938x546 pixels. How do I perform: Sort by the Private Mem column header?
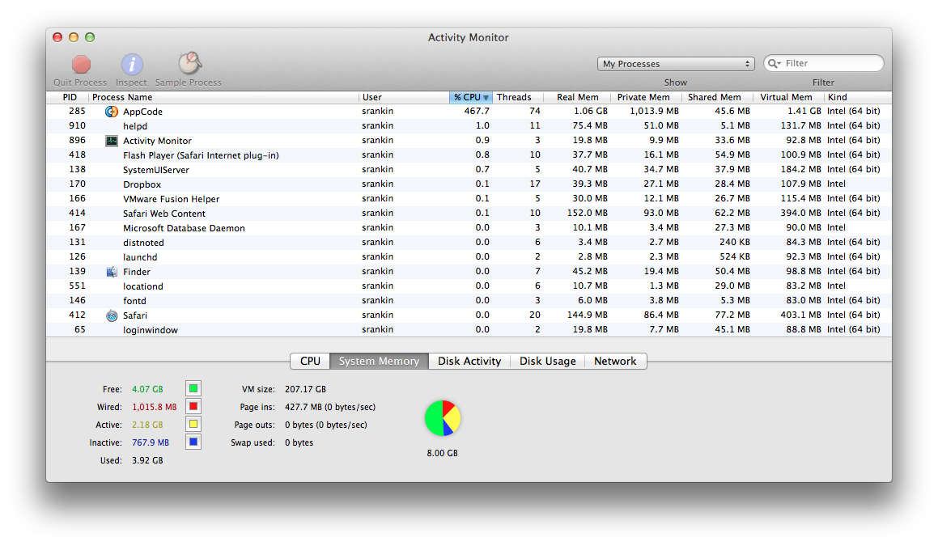[x=647, y=97]
